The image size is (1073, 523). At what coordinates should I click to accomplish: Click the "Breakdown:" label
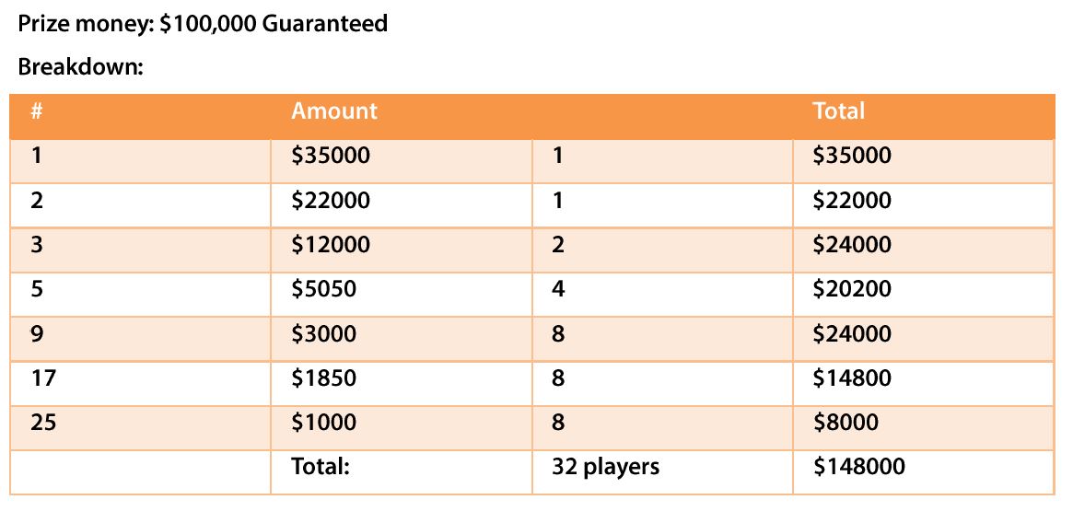pyautogui.click(x=81, y=67)
